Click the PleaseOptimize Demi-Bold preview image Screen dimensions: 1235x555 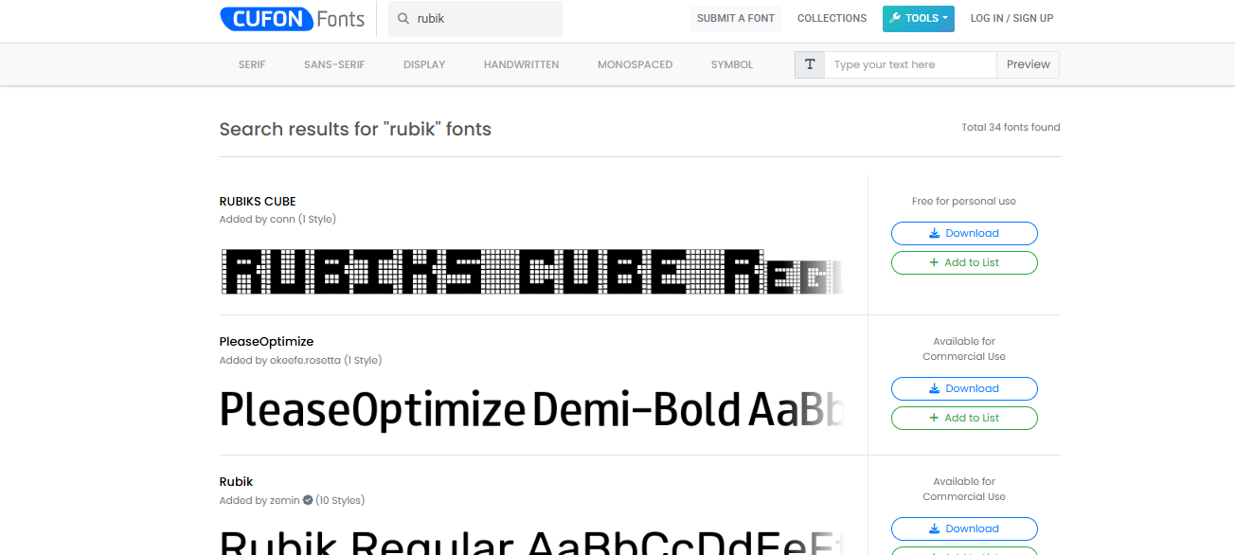pyautogui.click(x=532, y=410)
